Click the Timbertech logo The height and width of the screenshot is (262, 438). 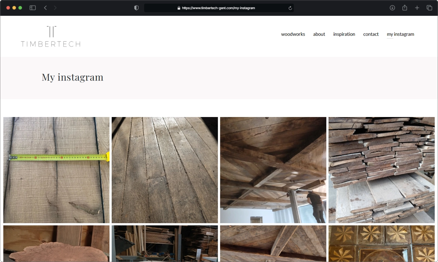51,36
